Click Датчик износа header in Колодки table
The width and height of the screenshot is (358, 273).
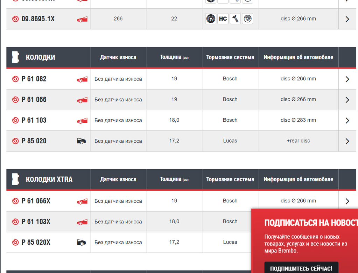[x=118, y=57]
